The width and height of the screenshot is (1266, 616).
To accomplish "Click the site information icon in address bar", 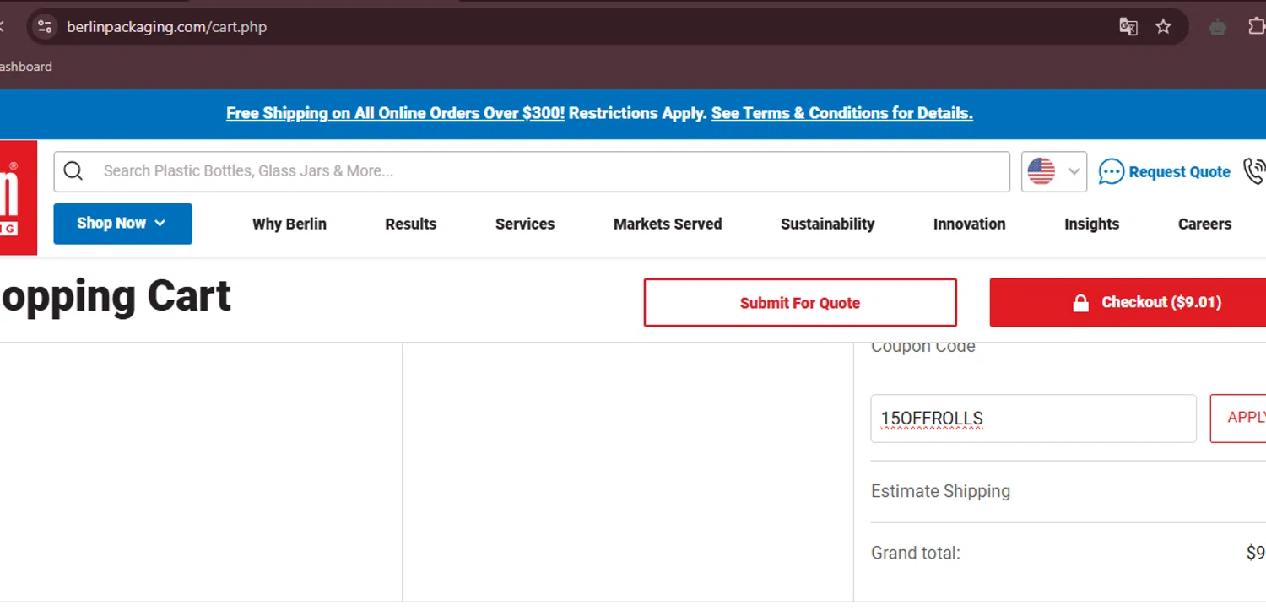I will coord(45,26).
